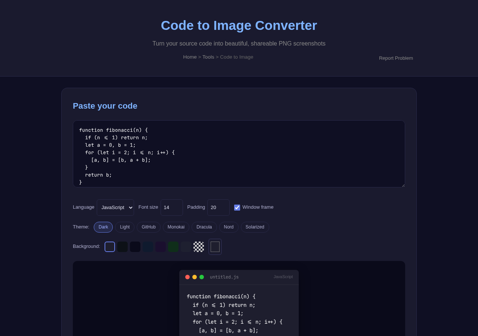The width and height of the screenshot is (478, 336).
Task: Select the Light theme
Action: (125, 227)
